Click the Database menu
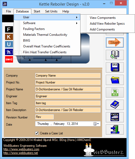The height and width of the screenshot is (159, 135). coord(22,11)
